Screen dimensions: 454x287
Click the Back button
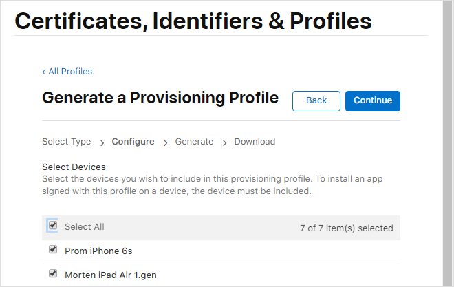[316, 100]
